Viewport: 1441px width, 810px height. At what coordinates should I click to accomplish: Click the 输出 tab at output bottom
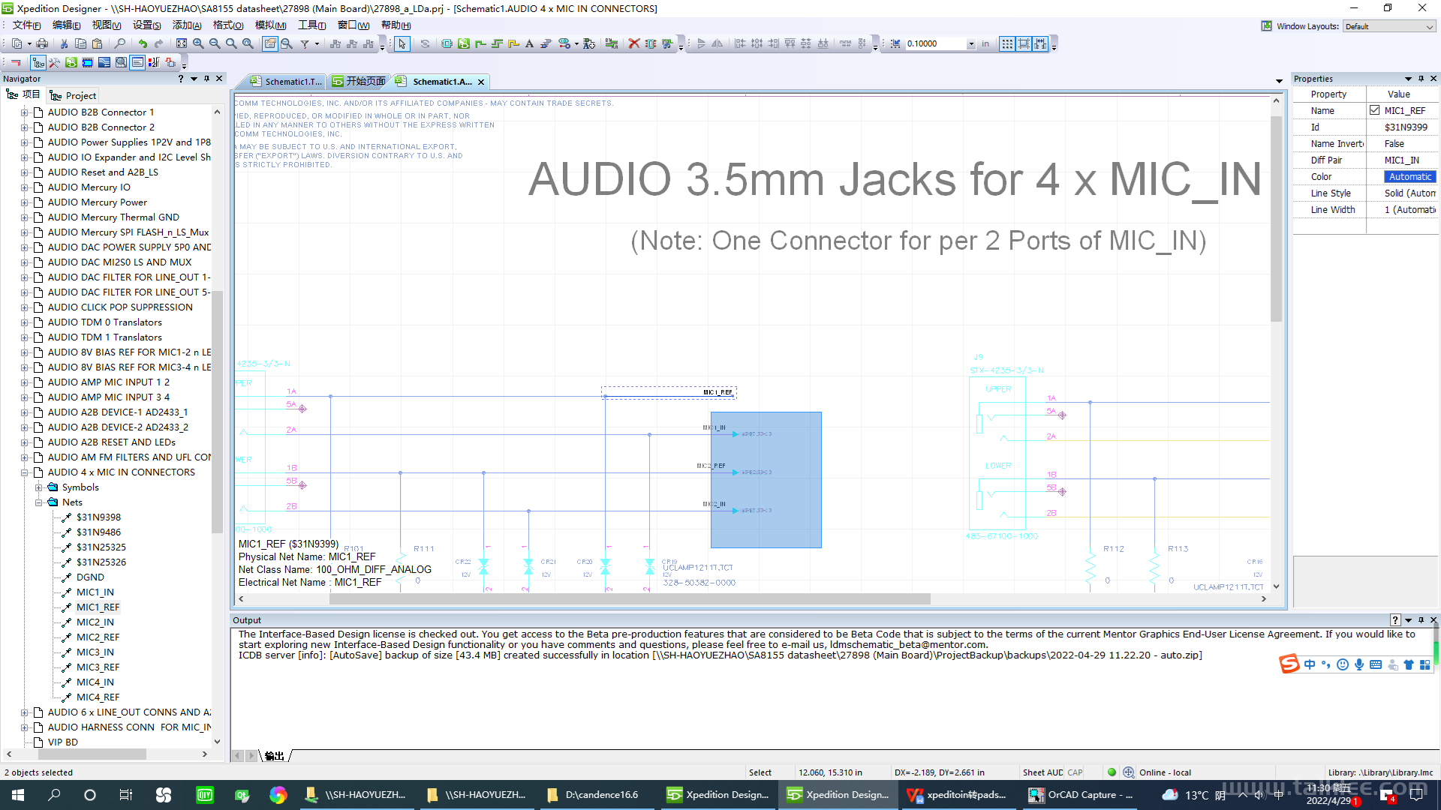coord(275,756)
